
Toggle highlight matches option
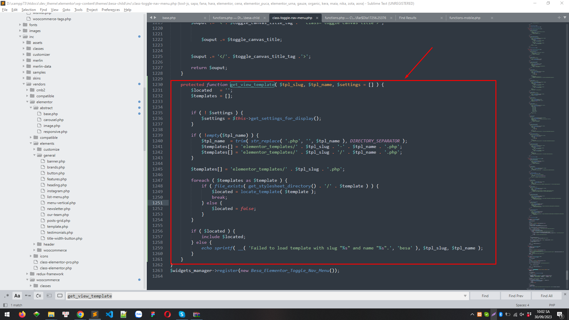(x=60, y=296)
